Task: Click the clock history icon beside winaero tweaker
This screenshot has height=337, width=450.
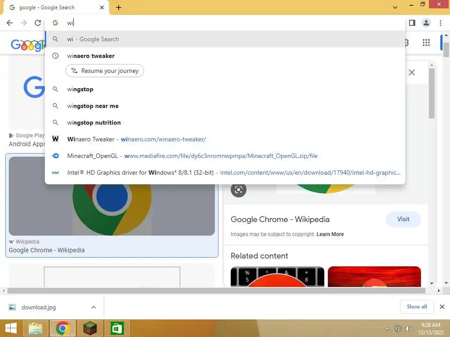Action: tap(55, 56)
